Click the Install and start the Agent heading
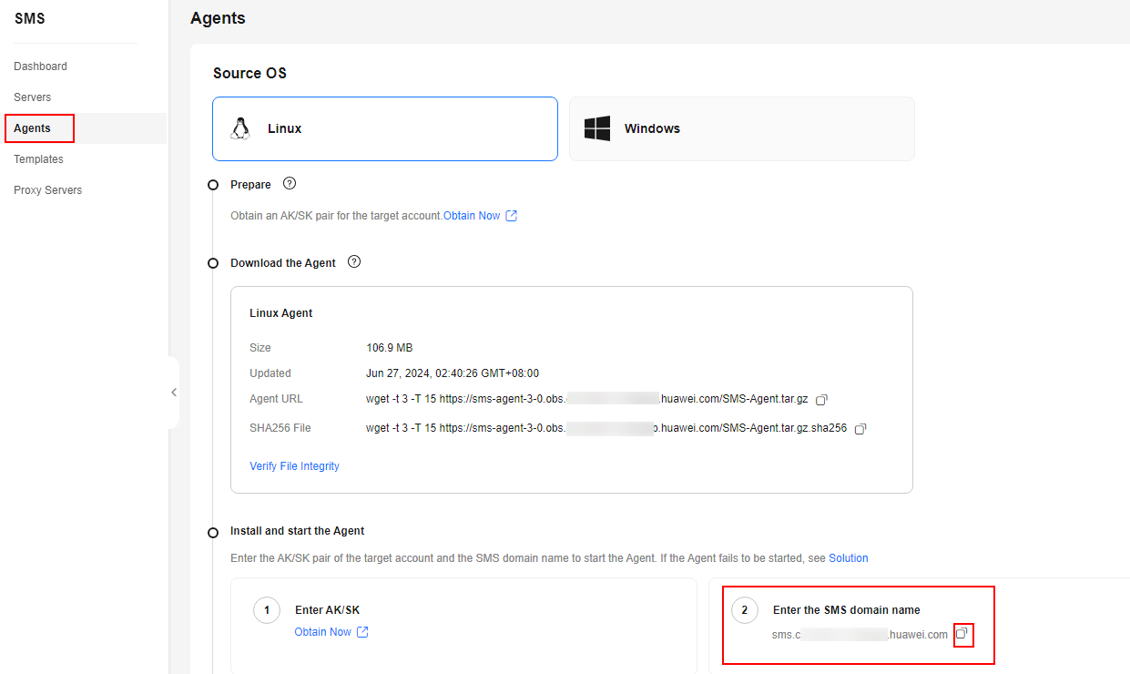Screen dimensions: 1130x674 point(298,531)
